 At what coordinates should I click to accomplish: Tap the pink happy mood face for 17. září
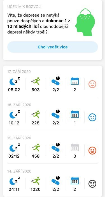[92, 84]
